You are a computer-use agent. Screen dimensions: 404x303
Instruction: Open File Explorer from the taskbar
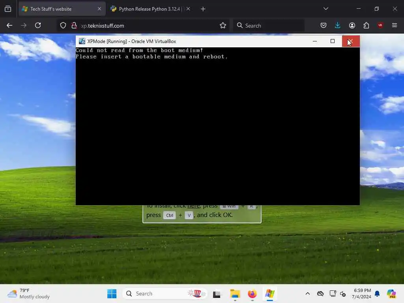pos(235,294)
